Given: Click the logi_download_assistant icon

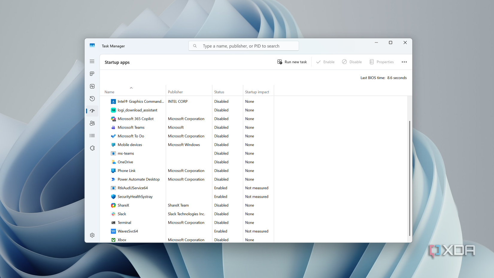Looking at the screenshot, I should click(x=113, y=110).
